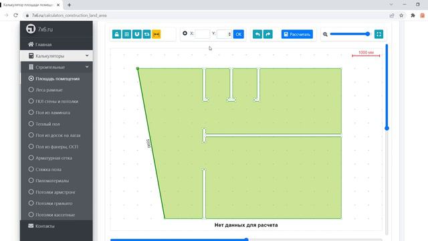
Task: Redo the drawing action
Action: click(x=267, y=34)
